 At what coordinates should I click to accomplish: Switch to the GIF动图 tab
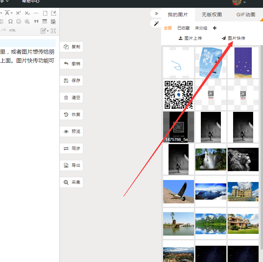[246, 15]
